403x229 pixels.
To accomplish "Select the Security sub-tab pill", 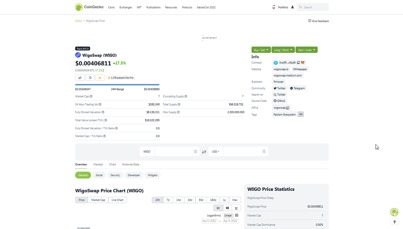I will tap(115, 175).
